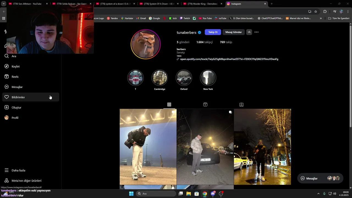Viewport: 352px width, 198px height.
Task: Open the Gmail bookmark
Action: pyautogui.click(x=141, y=18)
